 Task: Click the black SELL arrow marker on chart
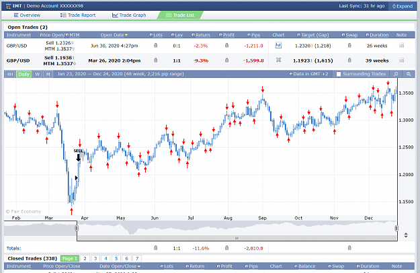click(78, 157)
